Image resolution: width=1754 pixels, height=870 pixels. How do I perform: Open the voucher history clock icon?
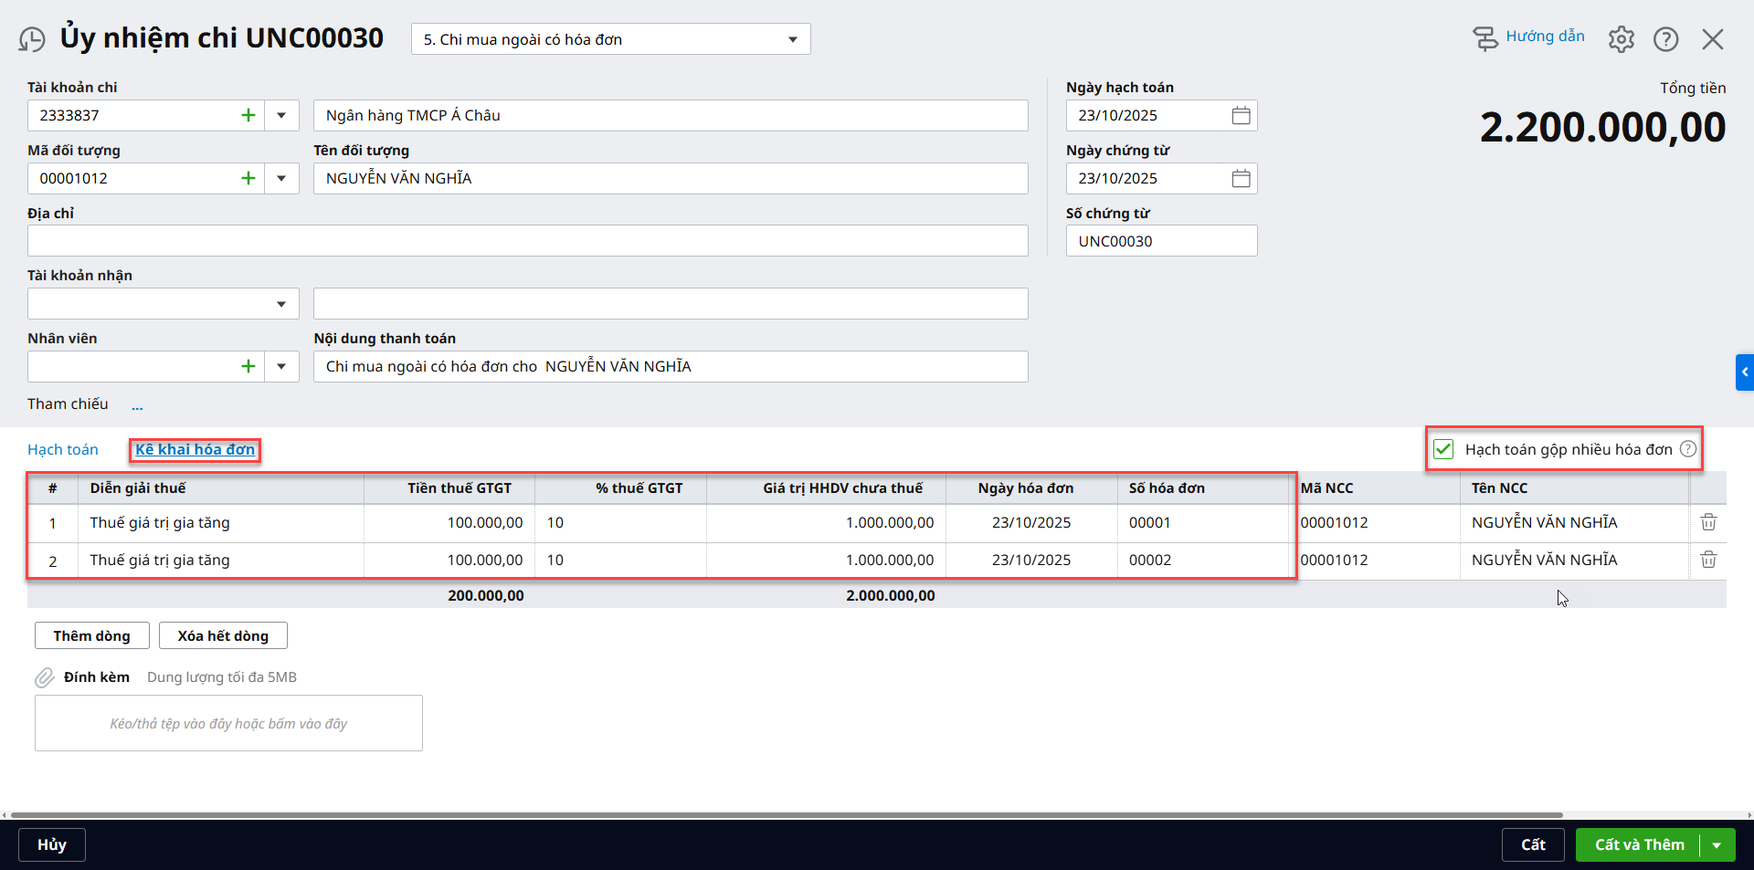coord(32,39)
